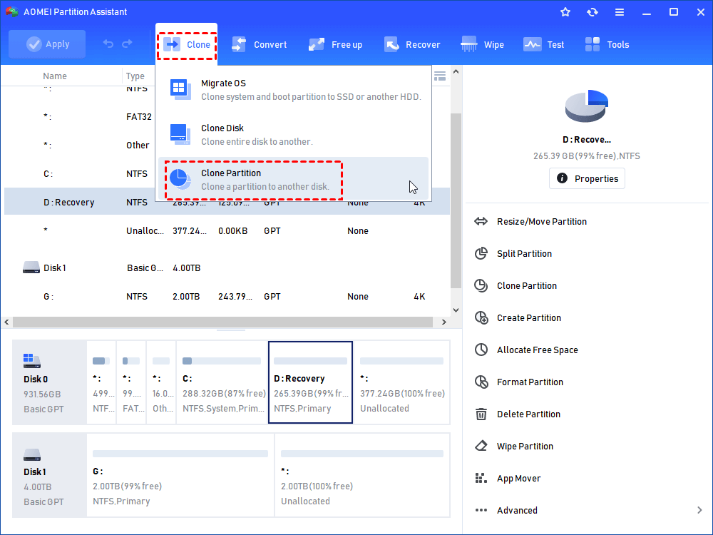Select Delete Partition
Image resolution: width=713 pixels, height=535 pixels.
point(528,414)
